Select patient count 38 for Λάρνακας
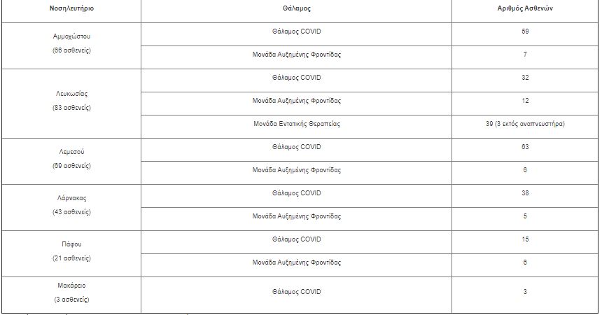The height and width of the screenshot is (315, 602). click(x=525, y=193)
